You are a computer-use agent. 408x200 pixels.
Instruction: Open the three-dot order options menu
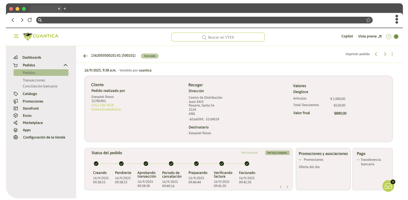[392, 54]
